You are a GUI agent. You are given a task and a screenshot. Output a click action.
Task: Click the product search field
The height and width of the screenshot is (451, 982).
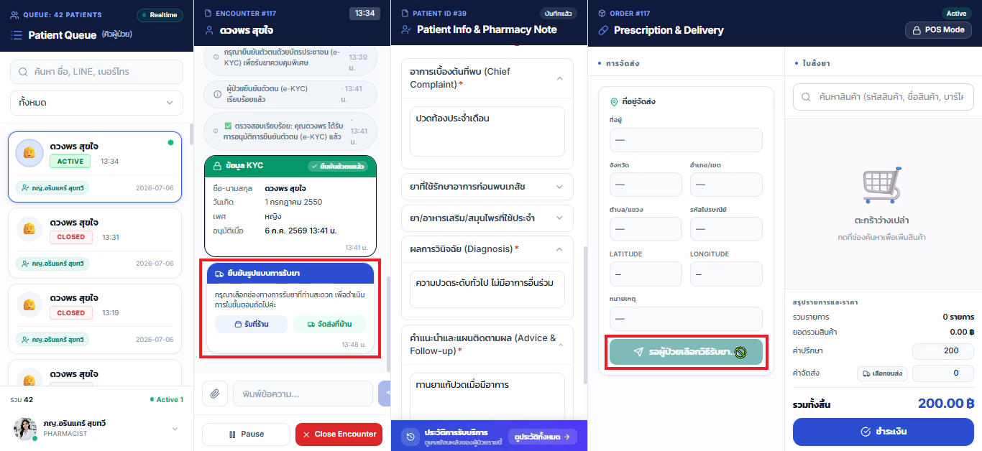(883, 96)
